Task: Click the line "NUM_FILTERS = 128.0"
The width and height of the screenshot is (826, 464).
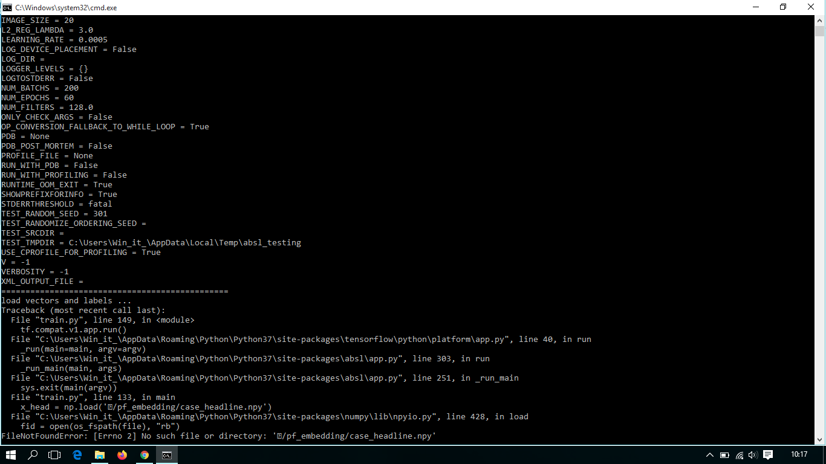Action: point(47,108)
